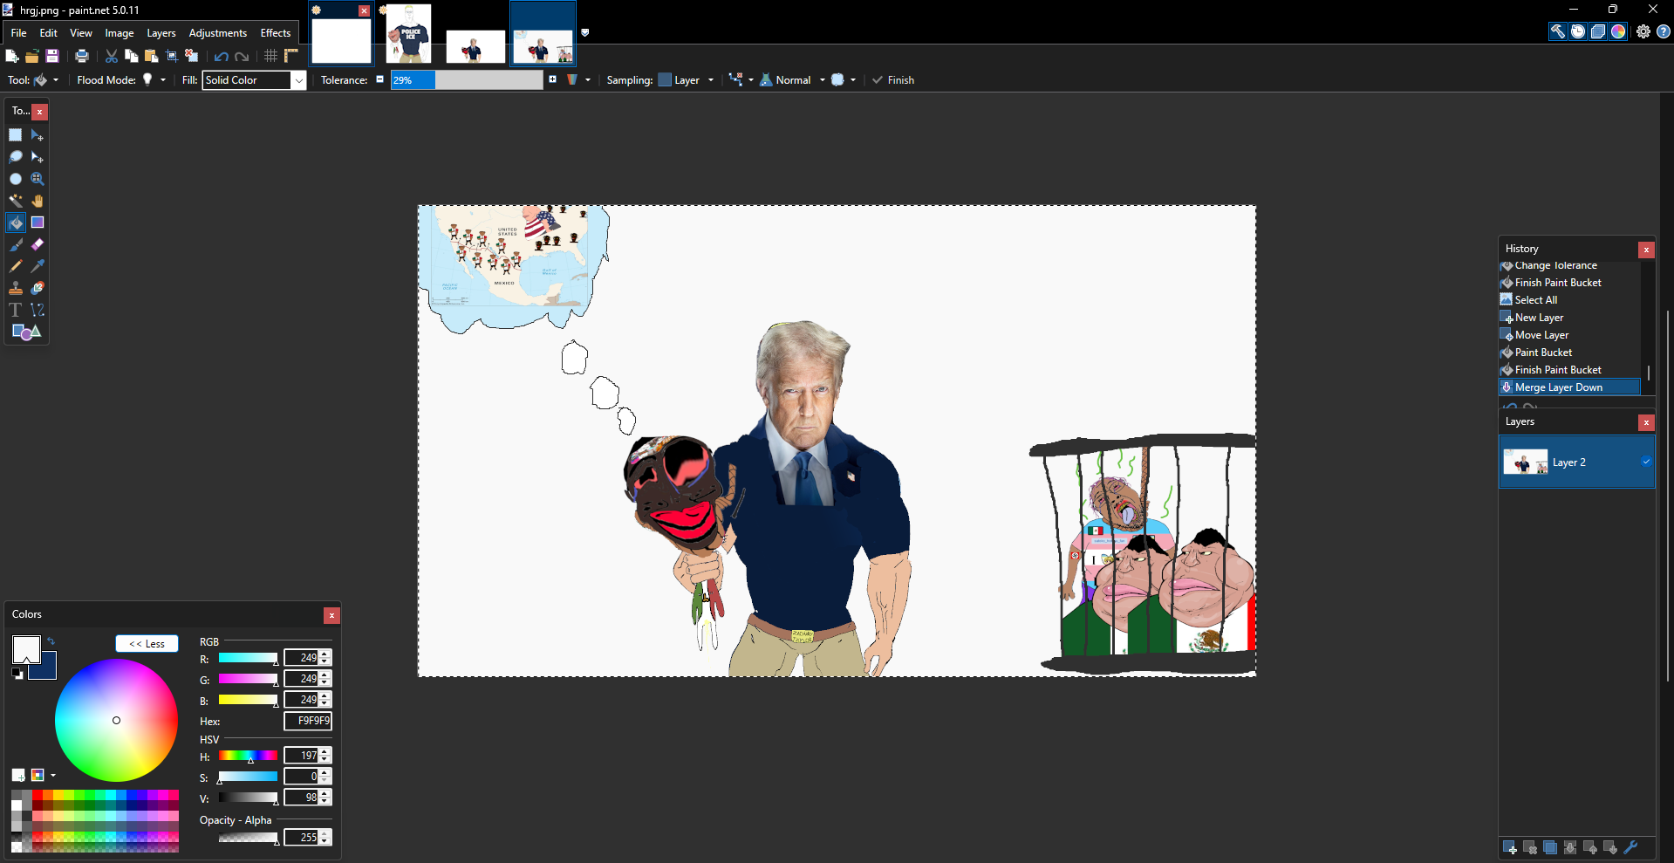
Task: Click the Undo arrow icon
Action: click(222, 56)
